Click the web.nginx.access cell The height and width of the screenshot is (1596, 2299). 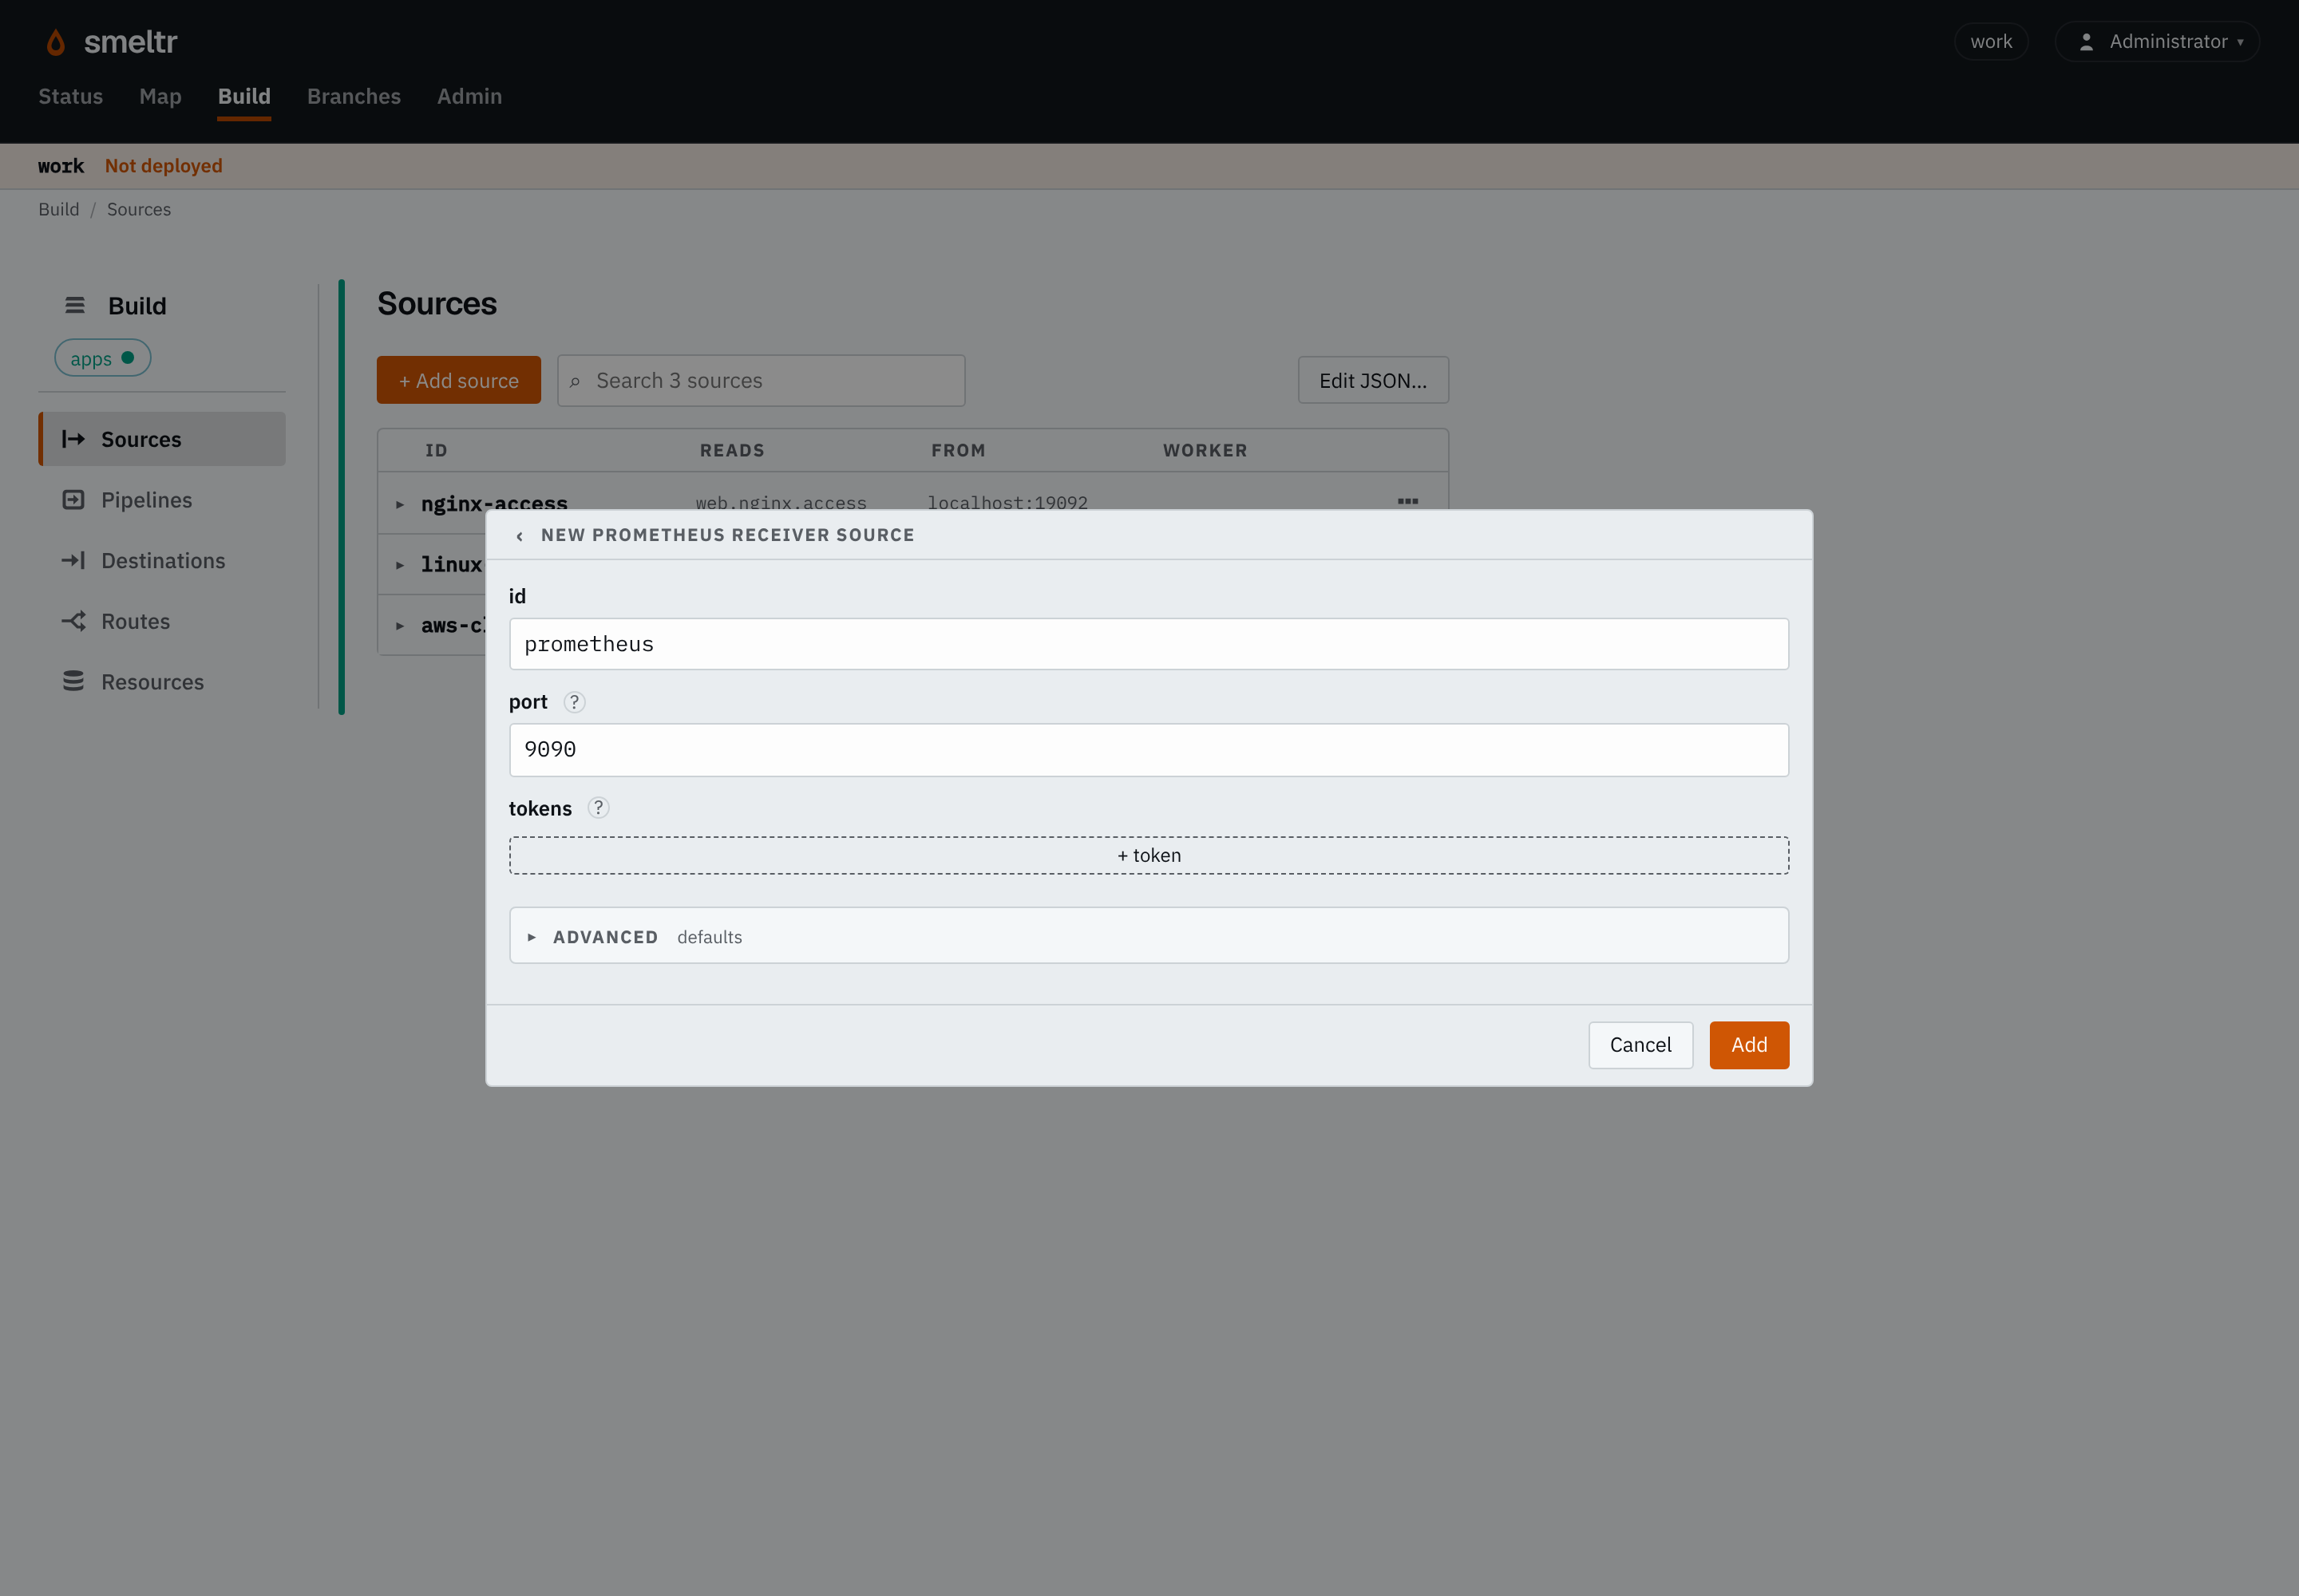click(782, 502)
